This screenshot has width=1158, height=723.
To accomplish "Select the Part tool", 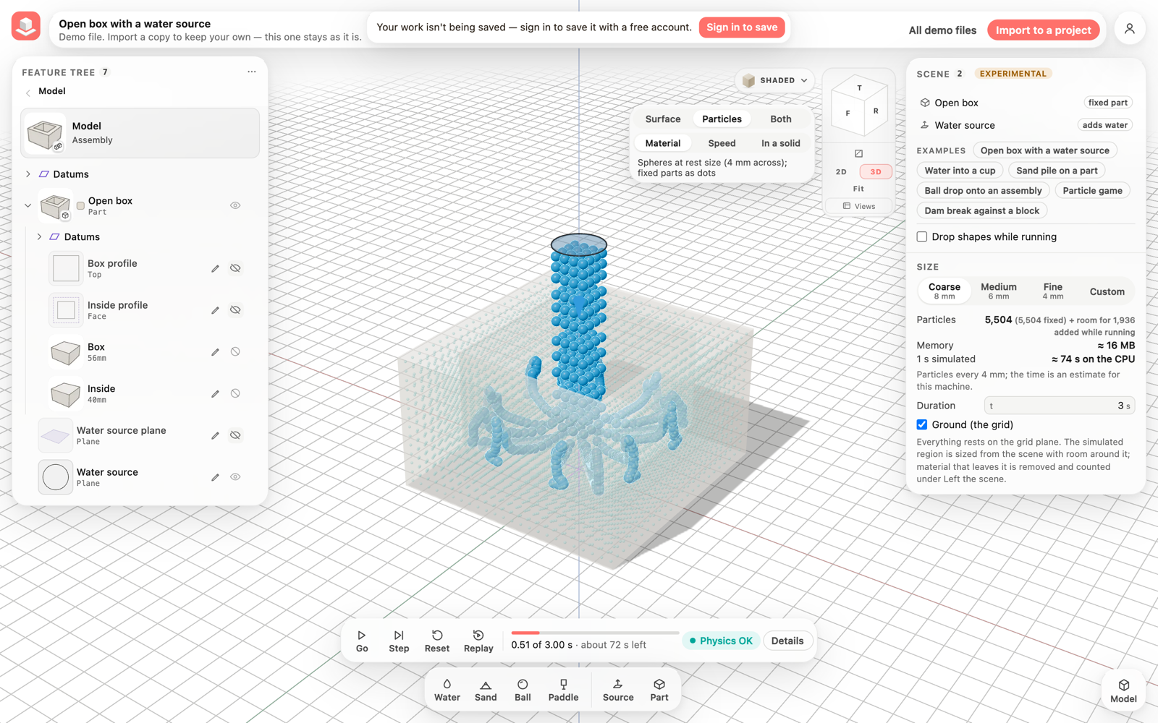I will pyautogui.click(x=659, y=690).
